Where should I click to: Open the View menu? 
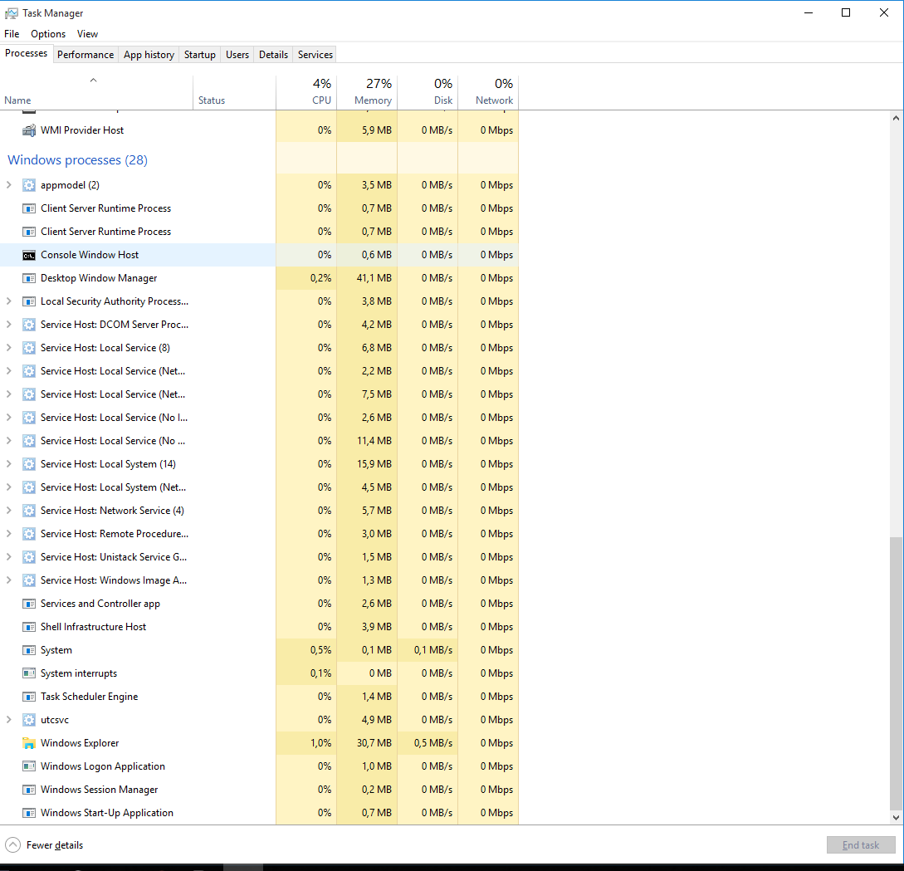tap(87, 34)
